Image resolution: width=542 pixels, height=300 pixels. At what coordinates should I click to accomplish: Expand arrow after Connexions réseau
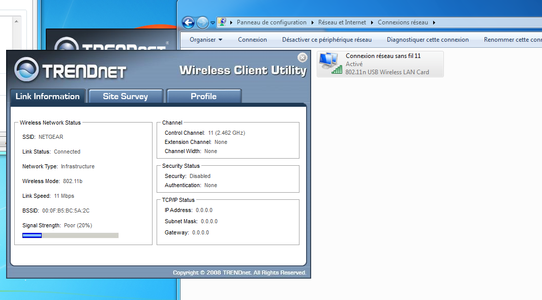click(x=434, y=22)
